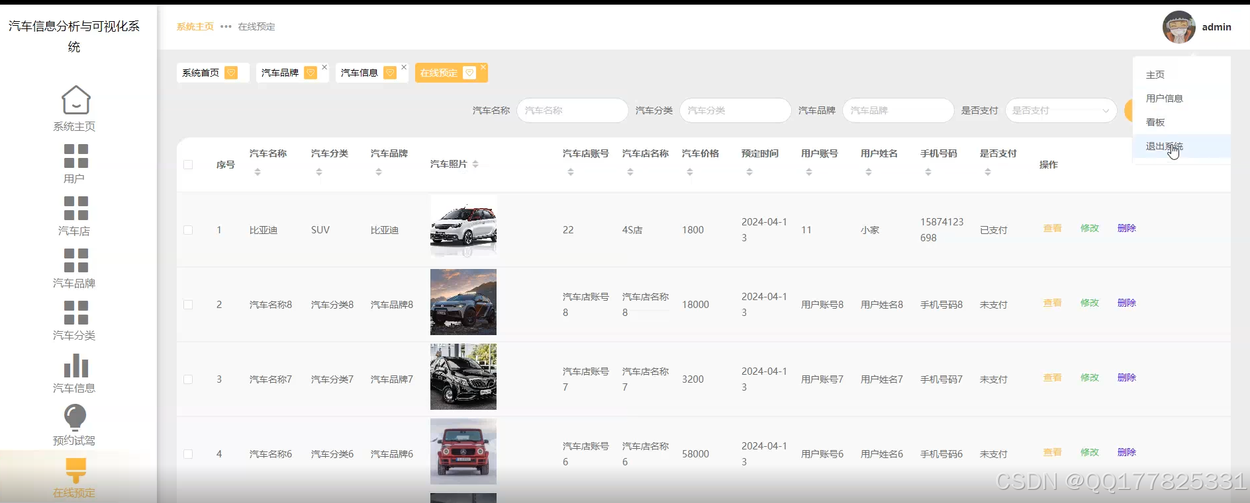Toggle the select-all checkbox in table header
Image resolution: width=1250 pixels, height=503 pixels.
(188, 165)
